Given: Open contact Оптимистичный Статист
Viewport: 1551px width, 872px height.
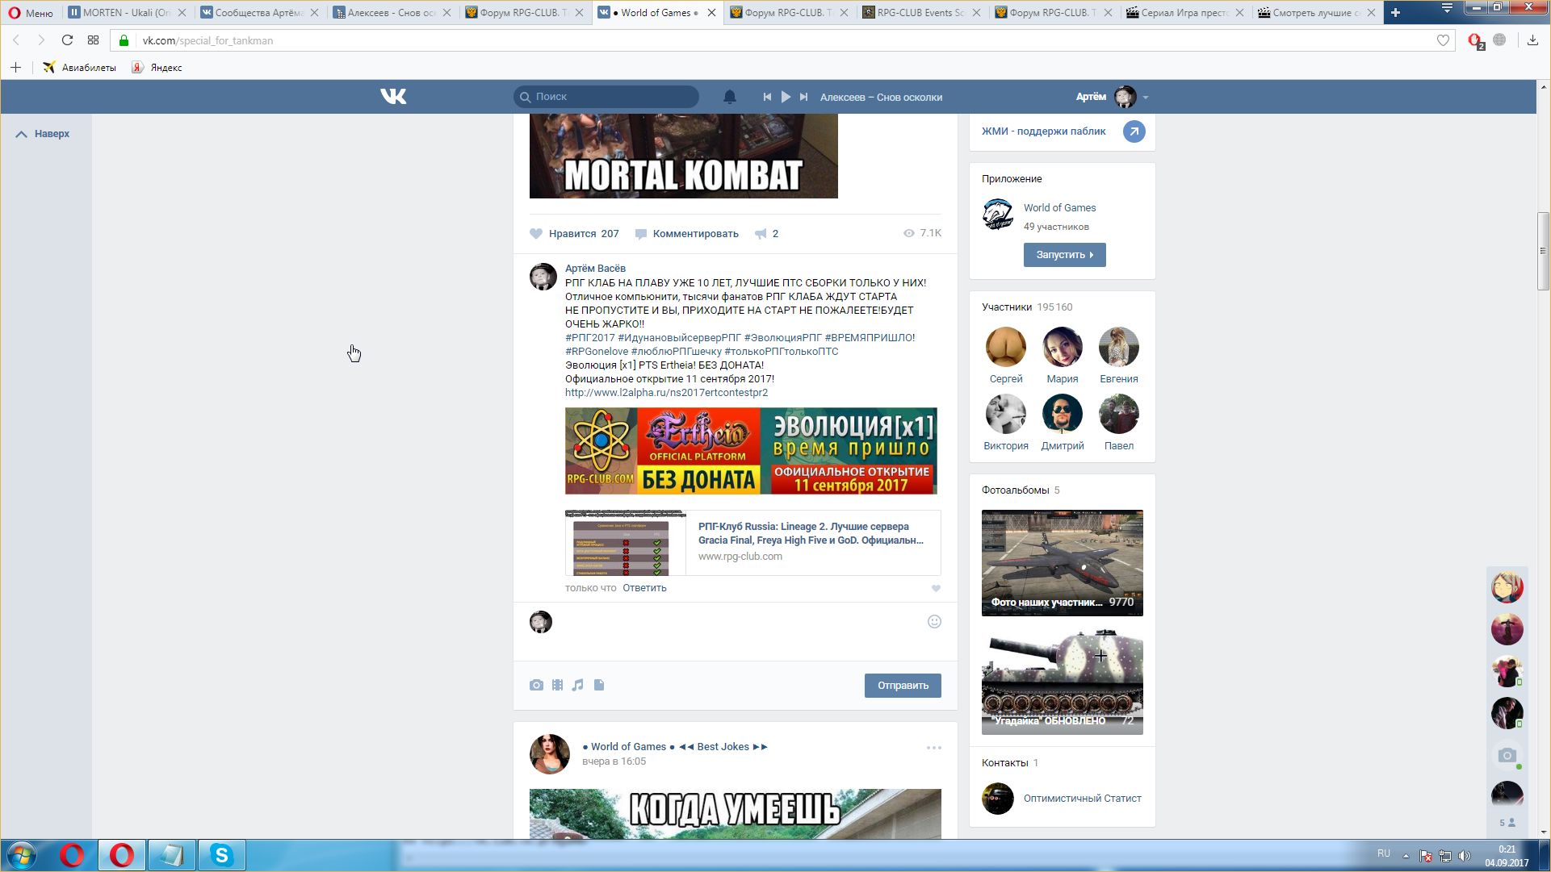Looking at the screenshot, I should (1082, 799).
